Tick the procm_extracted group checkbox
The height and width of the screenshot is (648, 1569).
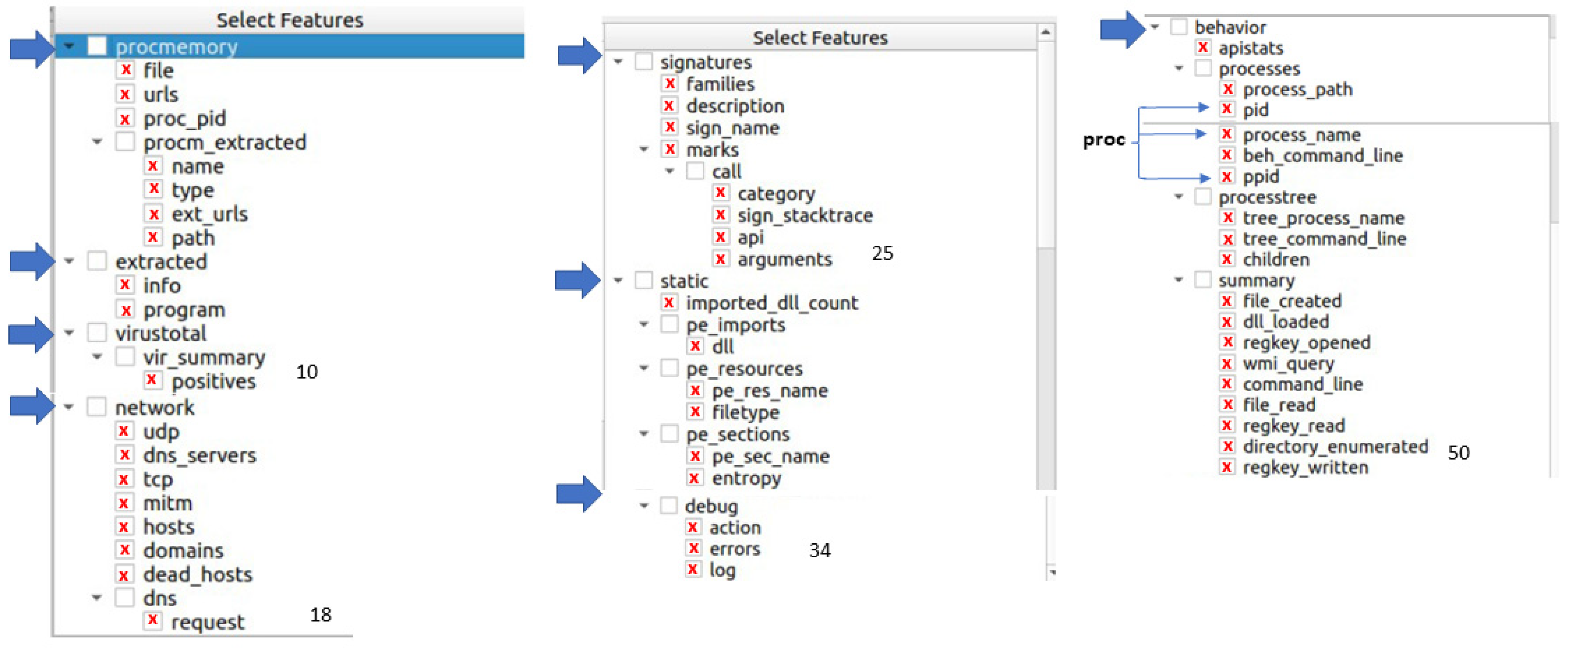coord(125,142)
